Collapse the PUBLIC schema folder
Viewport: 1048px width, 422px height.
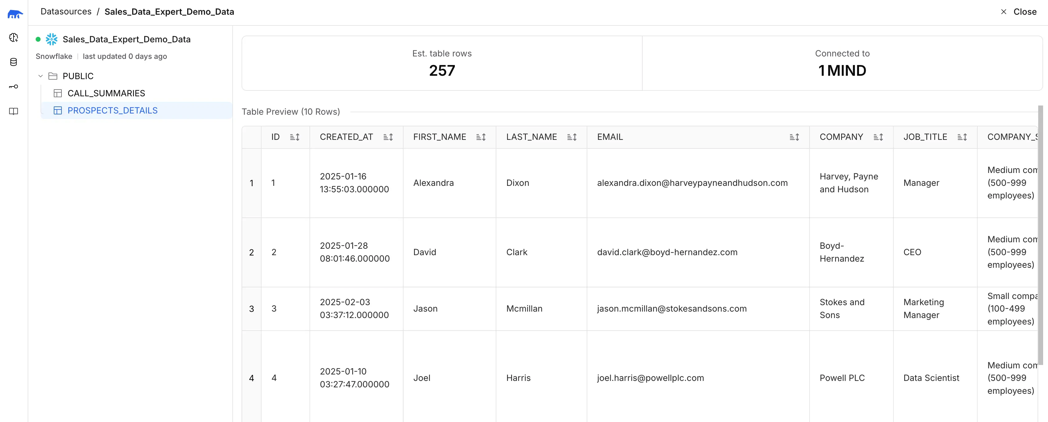click(x=41, y=76)
